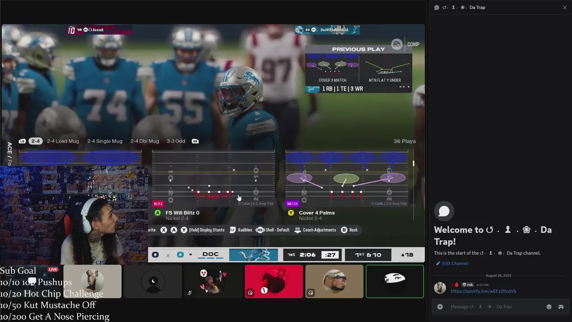
Task: Select the 2-4 Dbl Mug formation tab
Action: [x=145, y=141]
